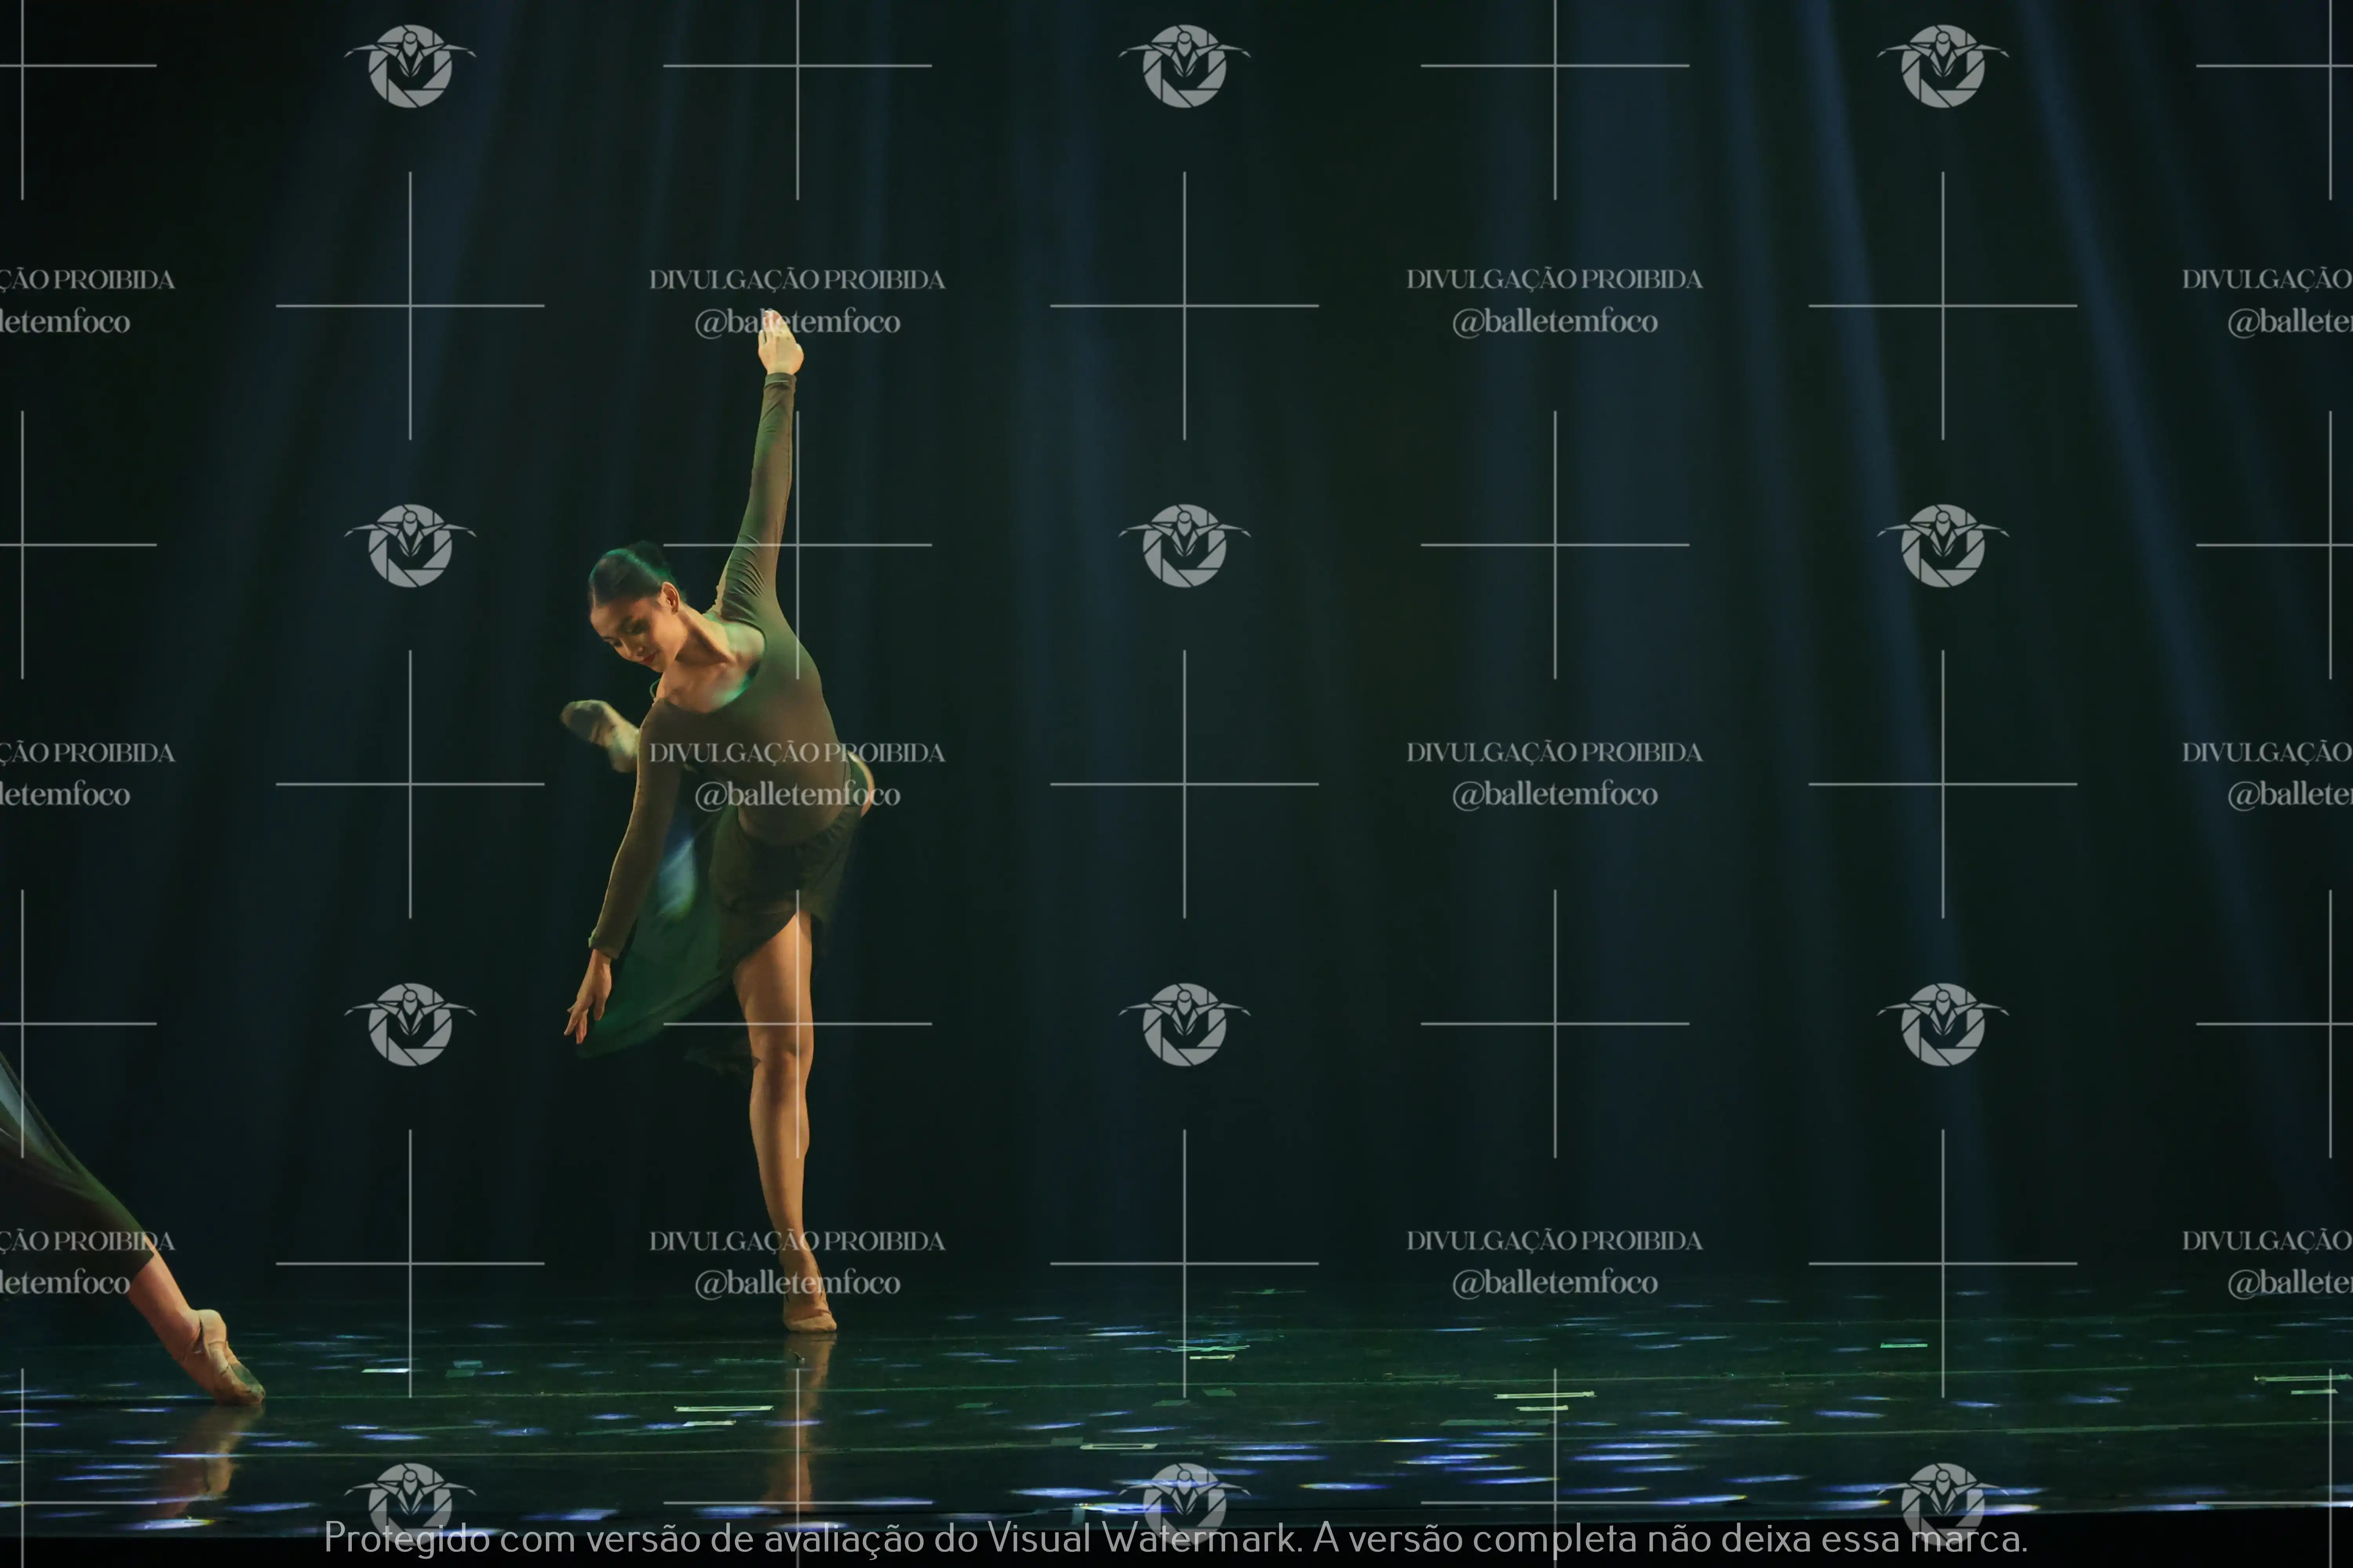Click the third-row center shutter logo
The image size is (2353, 1568).
point(1184,1024)
